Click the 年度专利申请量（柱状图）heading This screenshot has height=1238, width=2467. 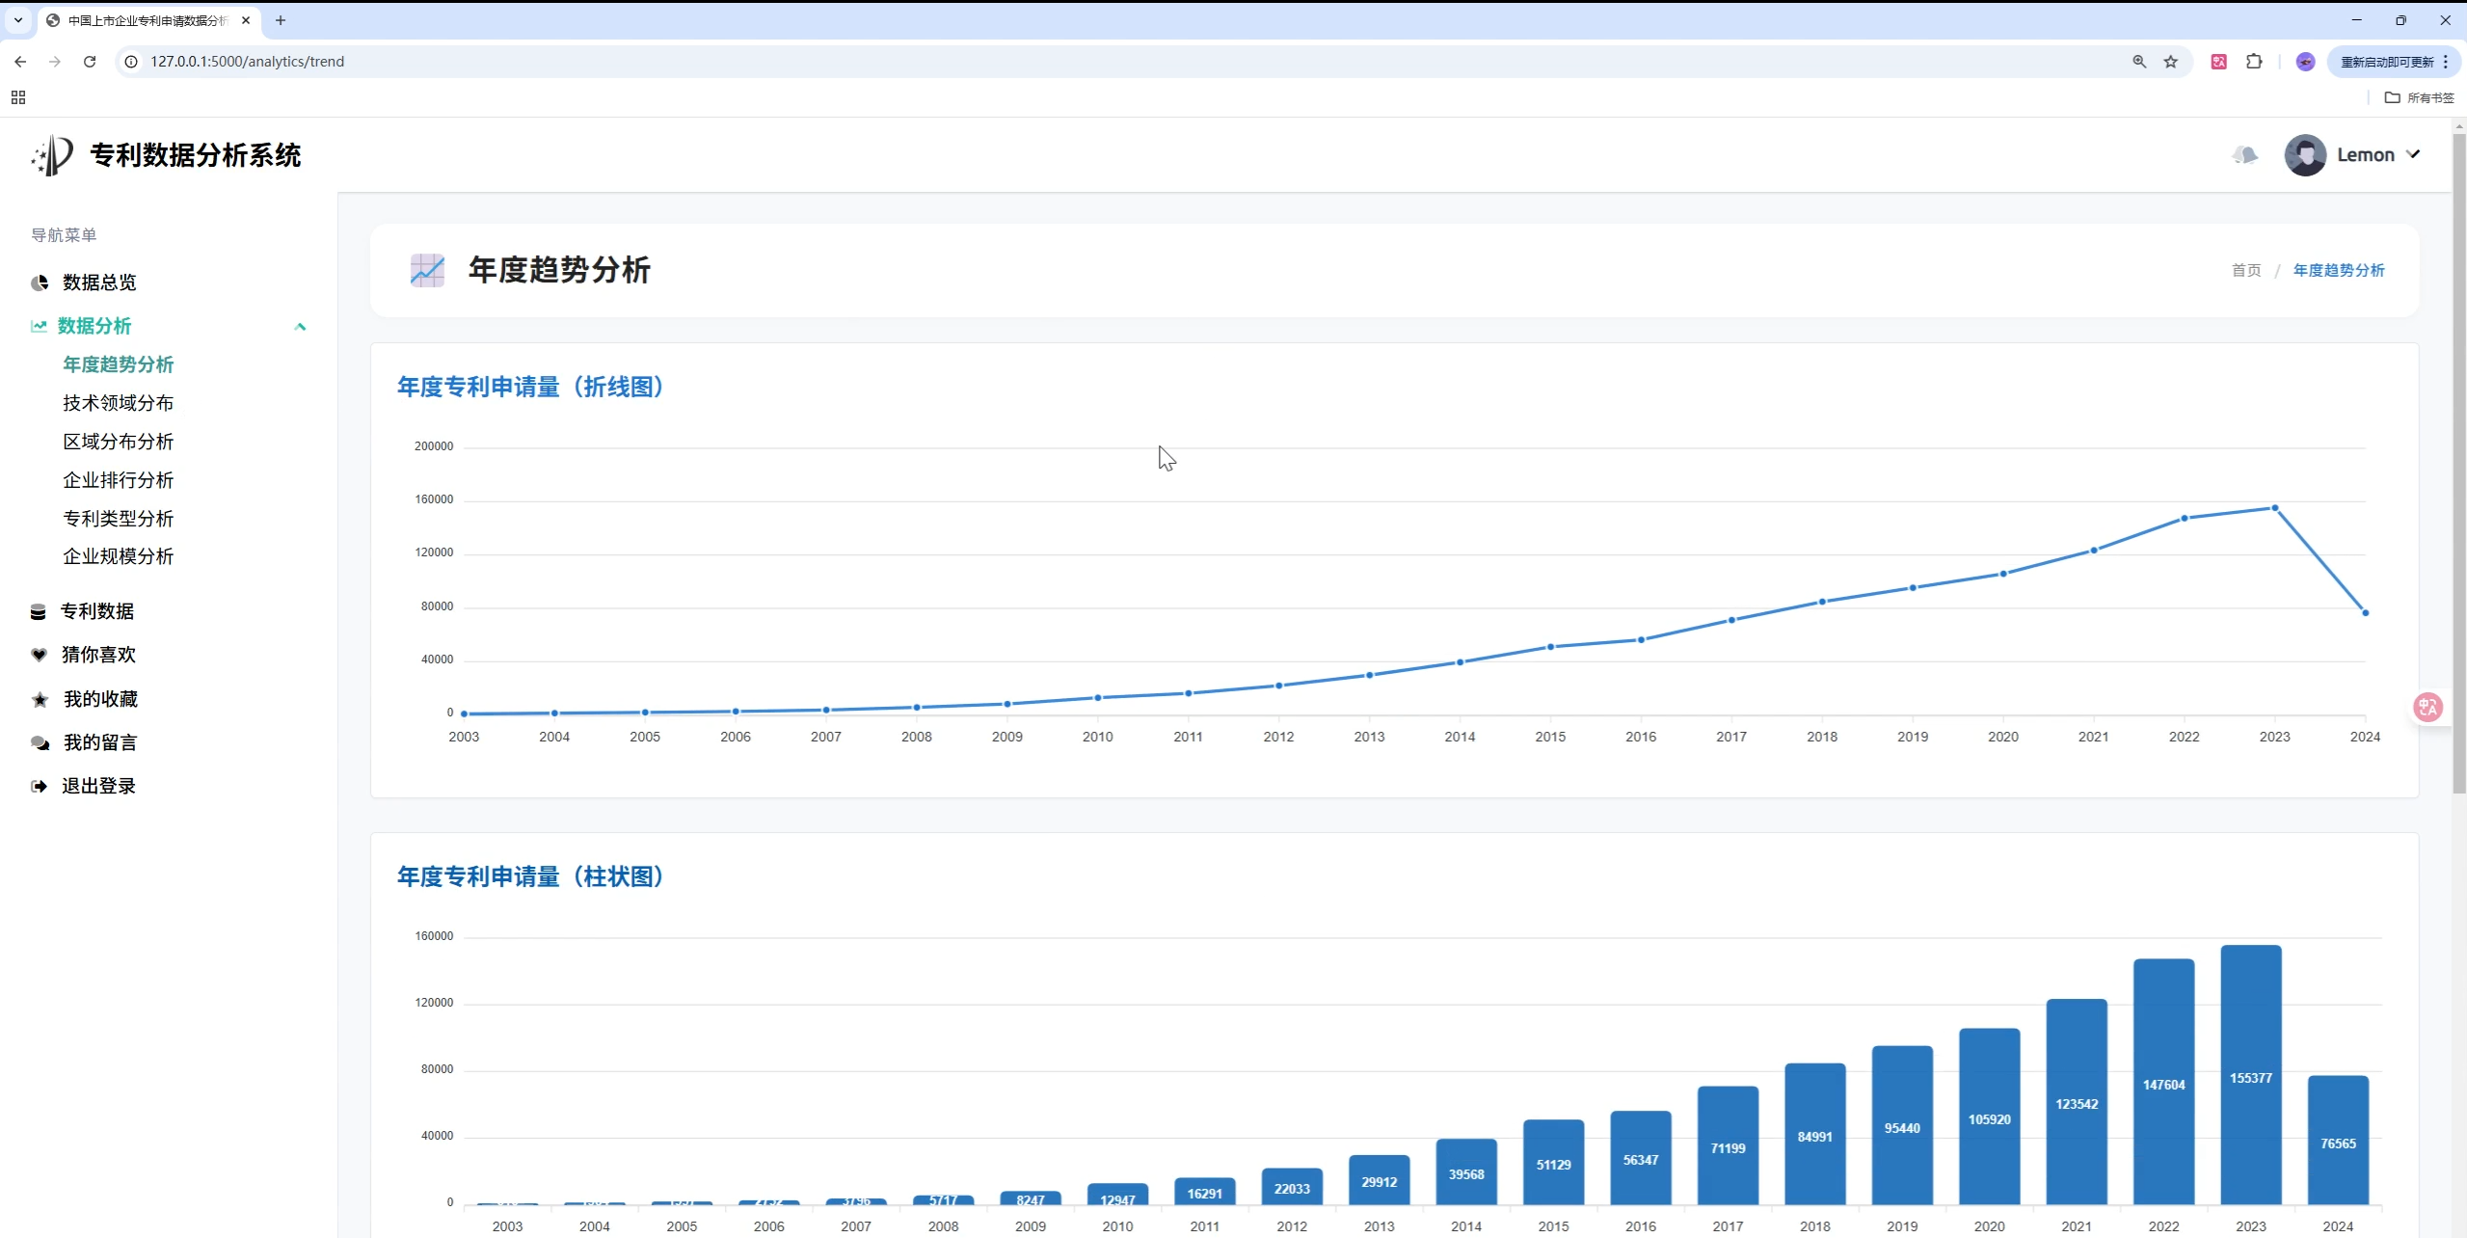(532, 877)
